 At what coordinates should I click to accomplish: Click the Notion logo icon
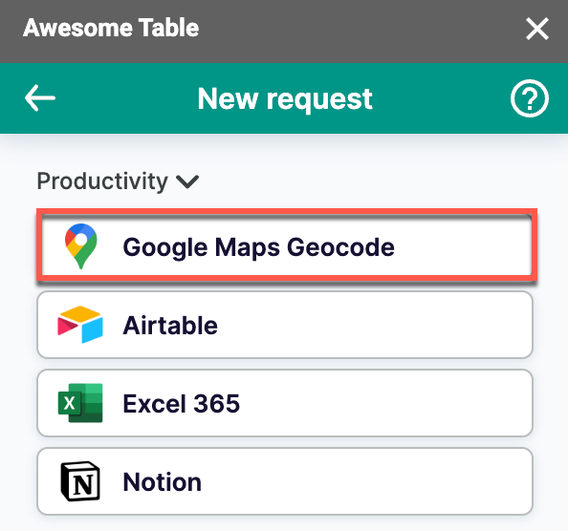coord(80,481)
